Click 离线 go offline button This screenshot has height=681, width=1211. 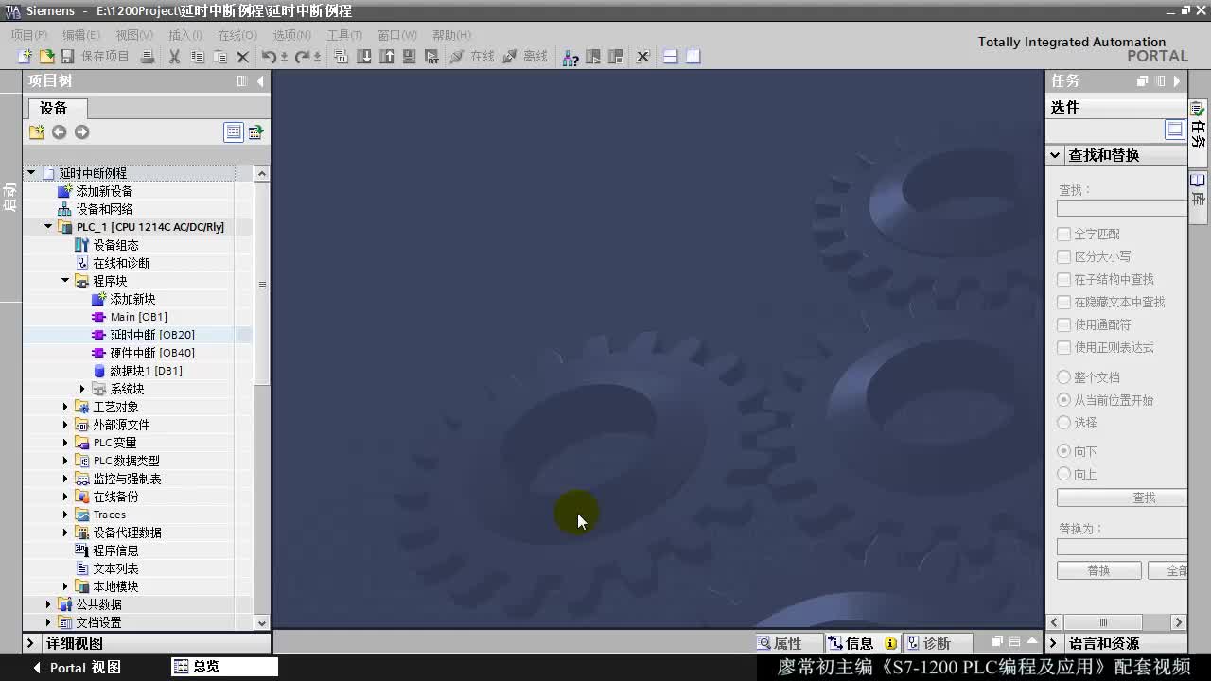(x=526, y=57)
